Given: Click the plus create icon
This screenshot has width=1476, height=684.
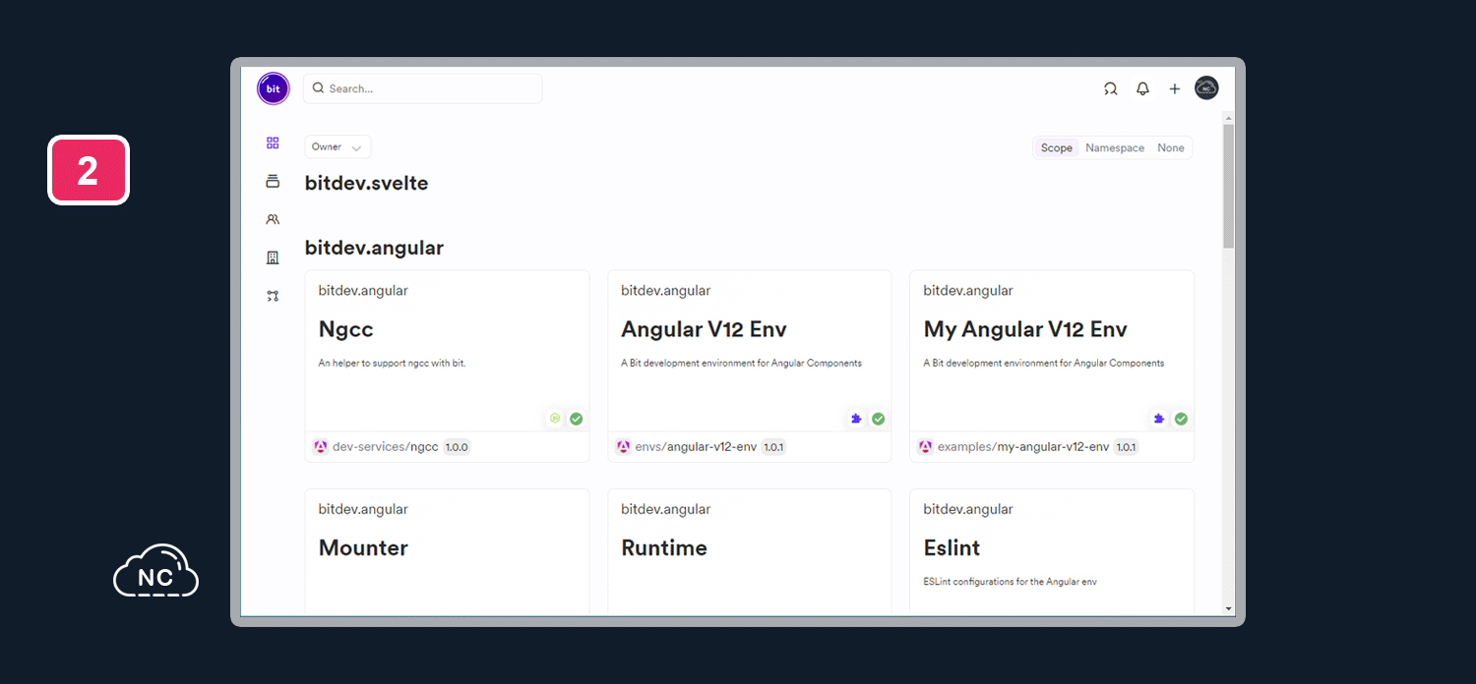Looking at the screenshot, I should click(x=1174, y=88).
